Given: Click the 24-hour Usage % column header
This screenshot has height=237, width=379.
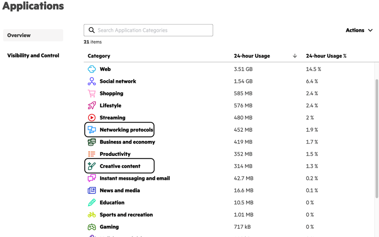Looking at the screenshot, I should pyautogui.click(x=326, y=56).
